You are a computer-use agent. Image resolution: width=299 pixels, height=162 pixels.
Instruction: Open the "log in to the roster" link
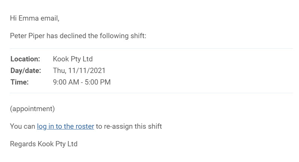click(x=65, y=126)
